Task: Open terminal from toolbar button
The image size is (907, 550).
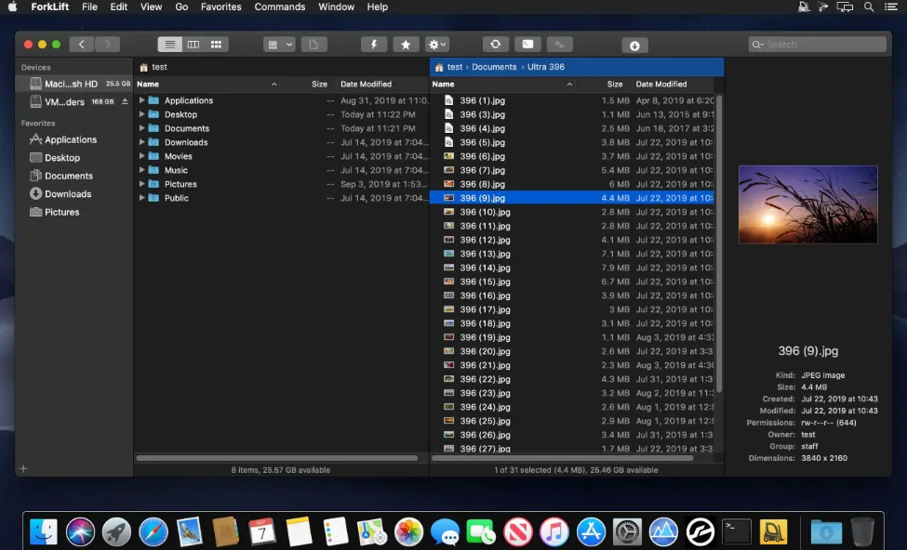Action: click(528, 45)
